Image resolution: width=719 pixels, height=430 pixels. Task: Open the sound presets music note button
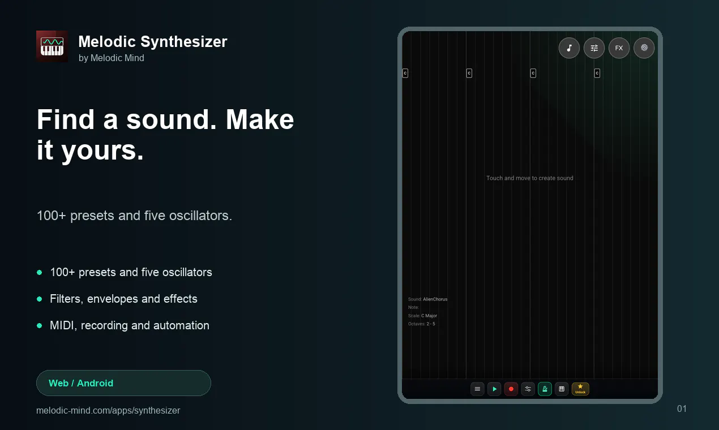click(x=569, y=48)
